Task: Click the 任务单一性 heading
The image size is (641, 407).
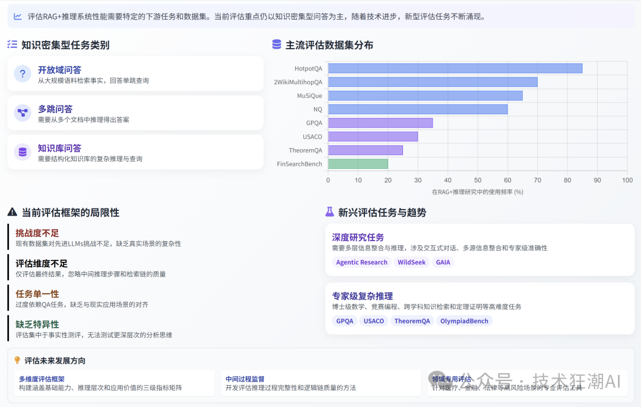Action: [x=37, y=294]
